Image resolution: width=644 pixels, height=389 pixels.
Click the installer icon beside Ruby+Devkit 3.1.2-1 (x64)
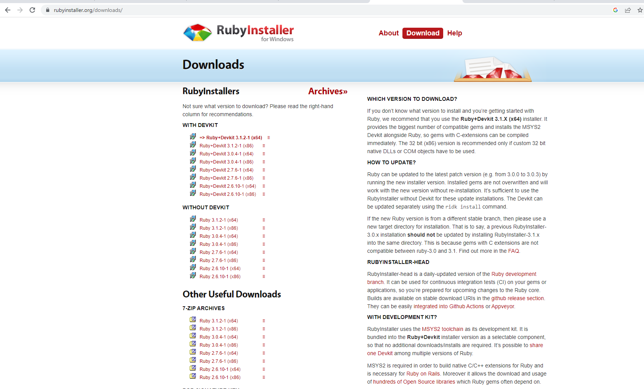click(x=193, y=137)
